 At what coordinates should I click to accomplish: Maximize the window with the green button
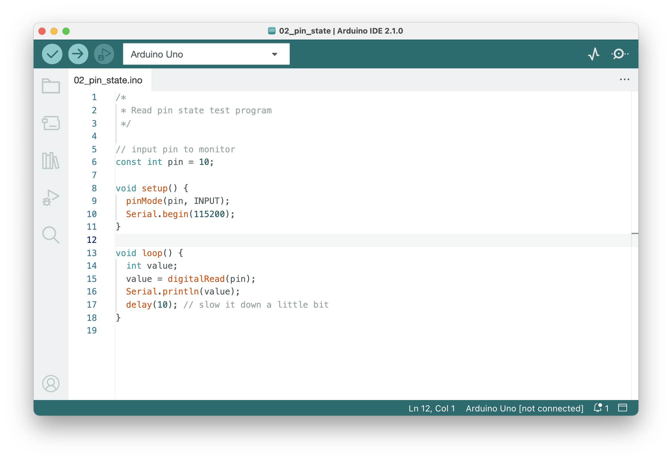click(66, 31)
